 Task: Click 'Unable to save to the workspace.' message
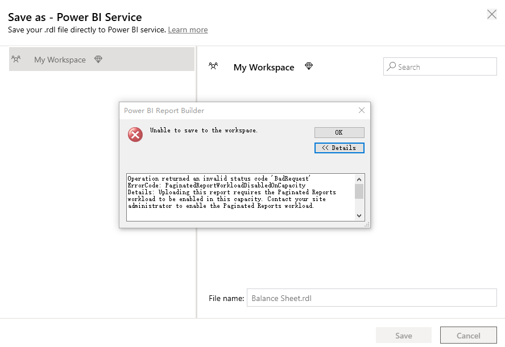click(x=204, y=130)
